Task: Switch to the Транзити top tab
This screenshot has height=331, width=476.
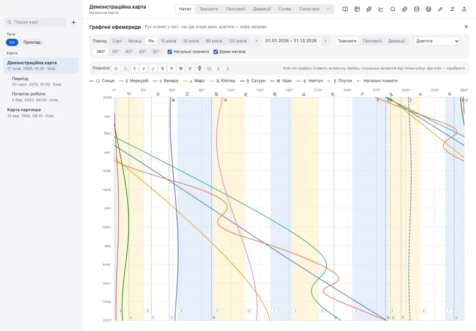Action: 209,9
